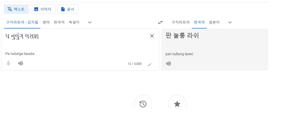The width and height of the screenshot is (283, 132).
Task: Select 텍스트 translation mode
Action: point(16,9)
